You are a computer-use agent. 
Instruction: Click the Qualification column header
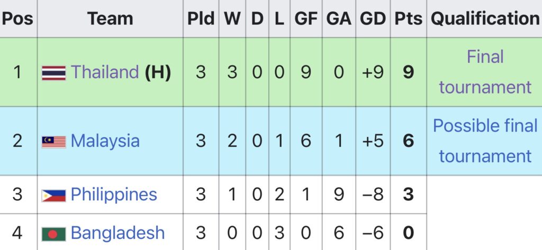coord(485,18)
